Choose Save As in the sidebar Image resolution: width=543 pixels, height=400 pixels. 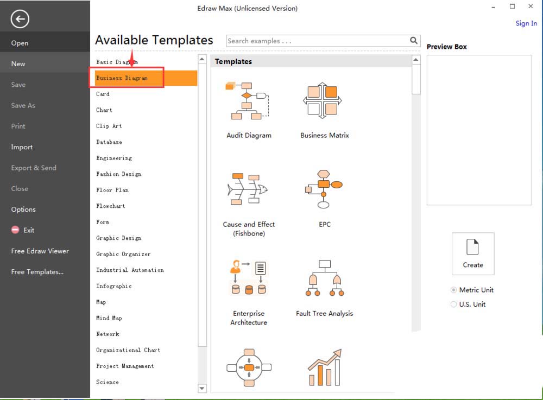tap(23, 105)
